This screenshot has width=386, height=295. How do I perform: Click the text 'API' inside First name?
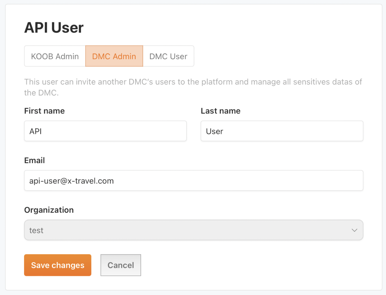click(x=35, y=131)
